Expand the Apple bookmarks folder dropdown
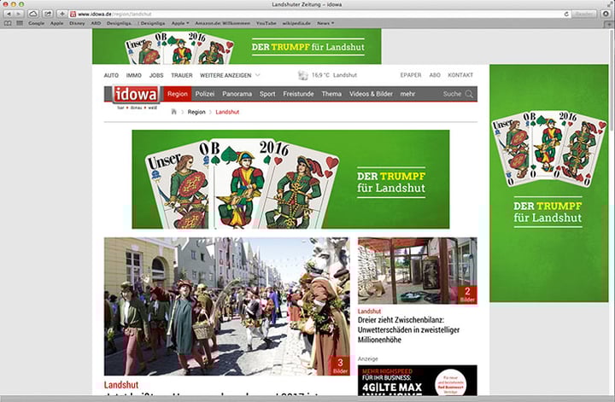This screenshot has width=615, height=402. [180, 23]
